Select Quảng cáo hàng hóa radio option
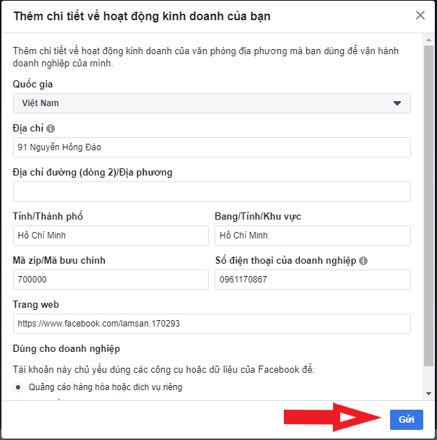This screenshot has width=437, height=440. point(19,387)
